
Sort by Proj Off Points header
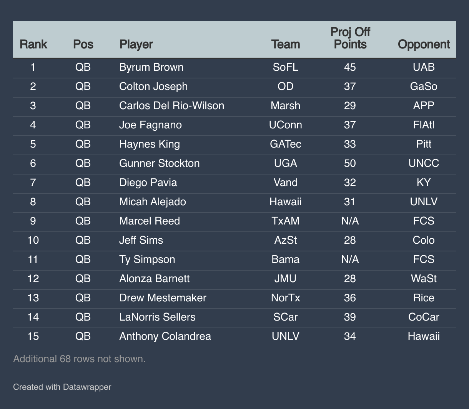350,38
